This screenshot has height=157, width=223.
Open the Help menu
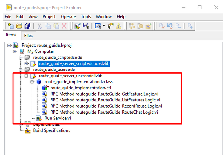pos(121,16)
